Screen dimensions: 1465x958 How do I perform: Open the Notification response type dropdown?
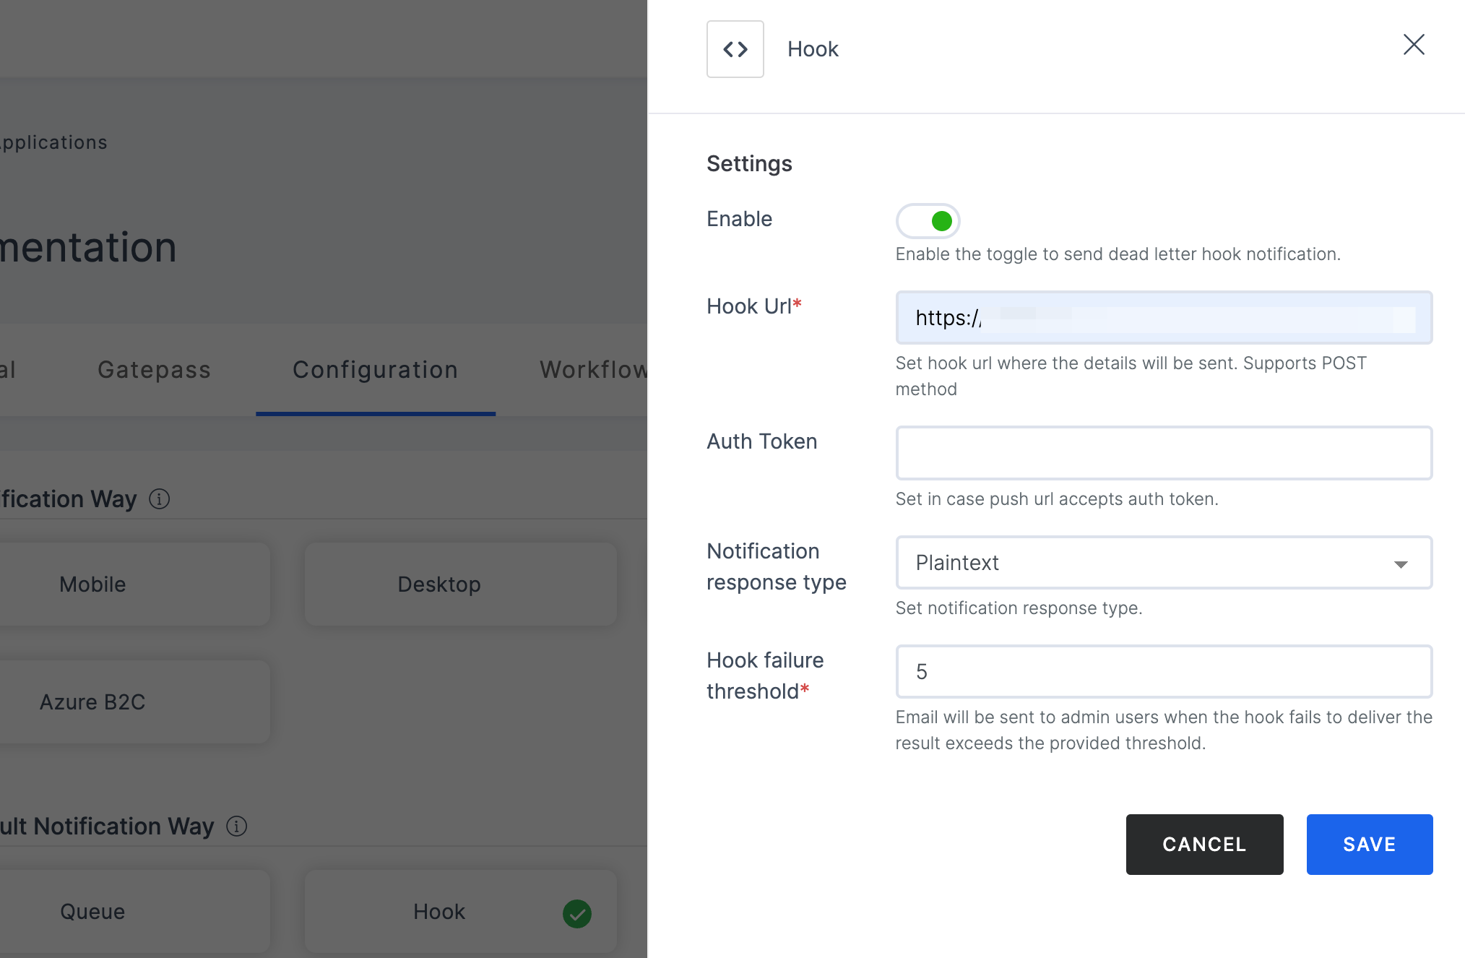[x=1164, y=562]
